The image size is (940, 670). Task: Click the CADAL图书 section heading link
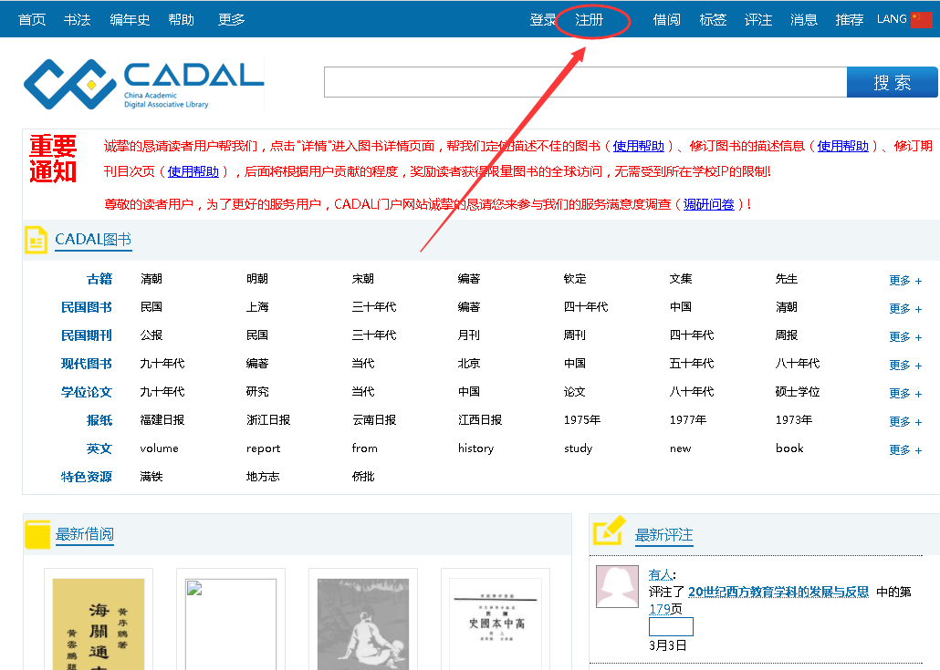[93, 240]
